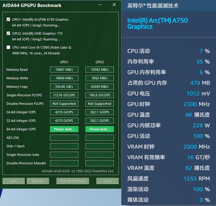Click GPU1 64-bit Please wait cell

(64, 129)
